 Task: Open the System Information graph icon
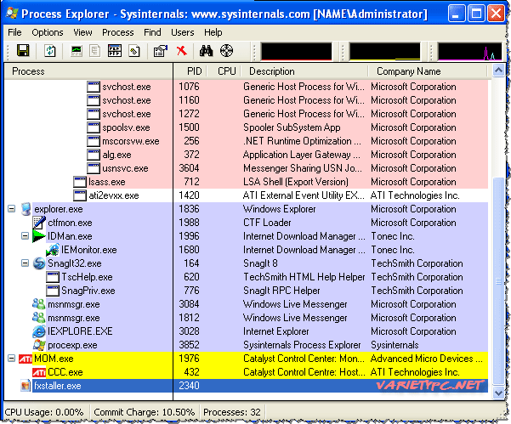[77, 51]
